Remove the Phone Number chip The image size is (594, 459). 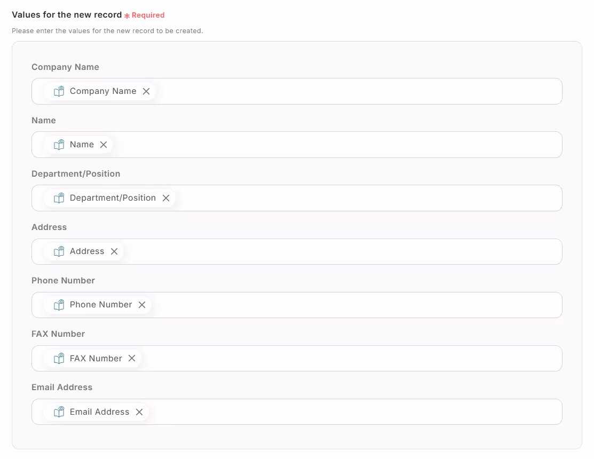(141, 305)
